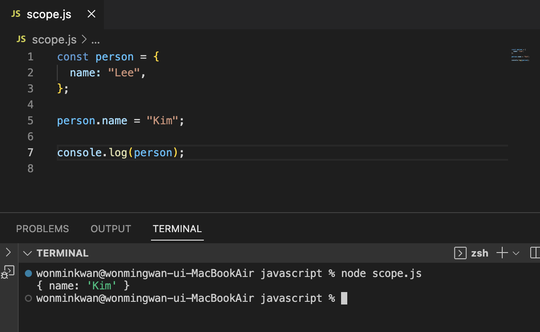Create a new terminal with plus icon
The image size is (540, 332).
tap(502, 253)
